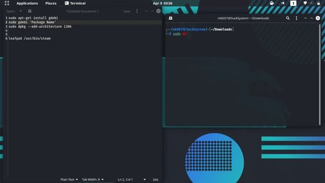Image resolution: width=325 pixels, height=183 pixels.
Task: Open the Places menu
Action: [51, 4]
